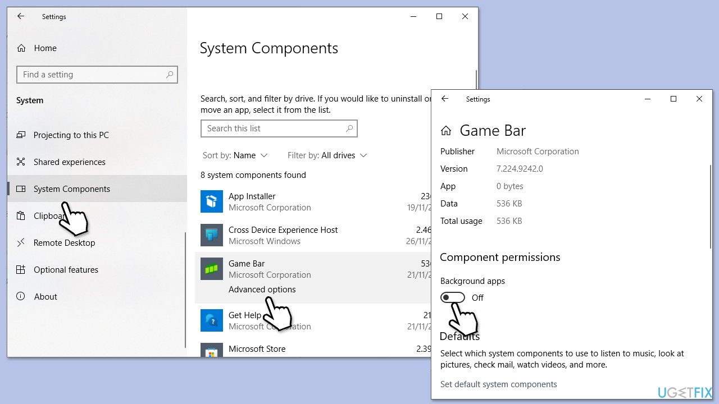
Task: Minimize the System Components window
Action: [413, 16]
